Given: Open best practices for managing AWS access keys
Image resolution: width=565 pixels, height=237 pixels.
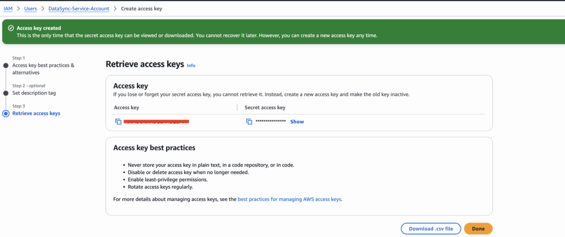Looking at the screenshot, I should (290, 199).
